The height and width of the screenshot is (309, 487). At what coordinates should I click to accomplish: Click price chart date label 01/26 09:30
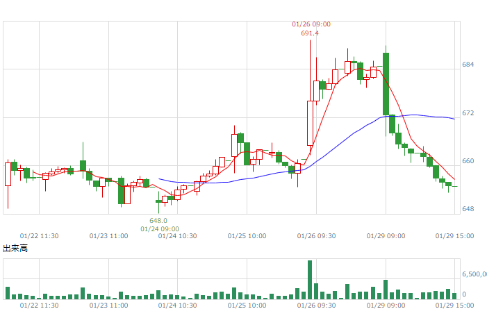pos(316,236)
